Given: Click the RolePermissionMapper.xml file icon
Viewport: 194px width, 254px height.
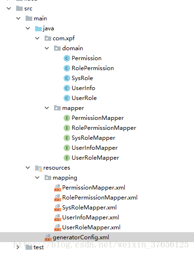Looking at the screenshot, I should coord(57,198).
